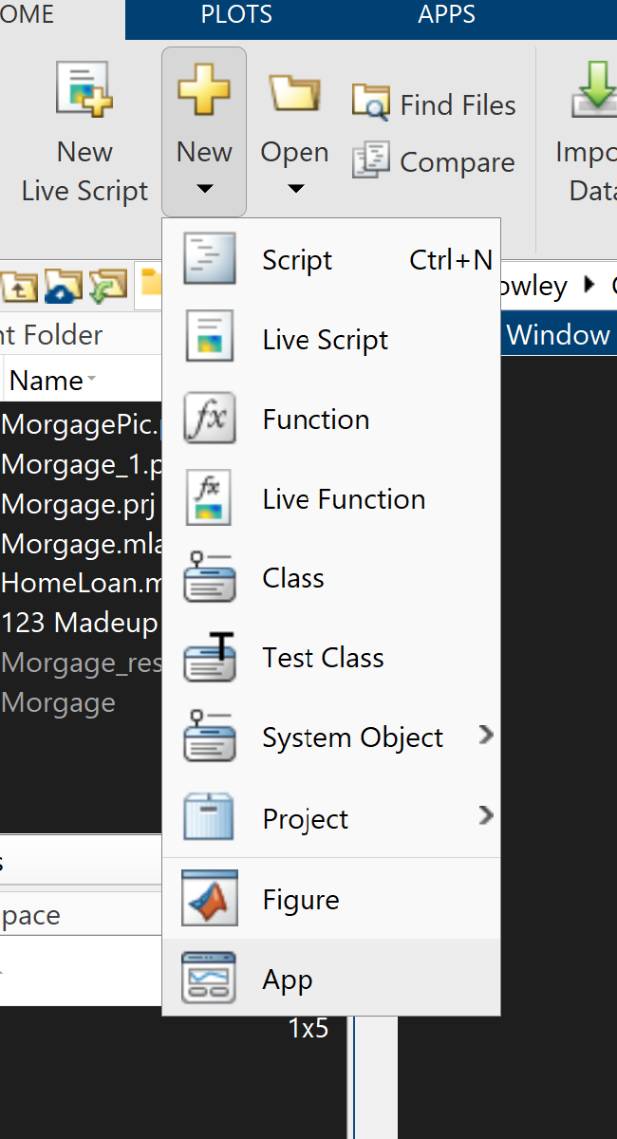Choose Live Function menu entry
Viewport: 617px width, 1139px height.
(x=331, y=499)
